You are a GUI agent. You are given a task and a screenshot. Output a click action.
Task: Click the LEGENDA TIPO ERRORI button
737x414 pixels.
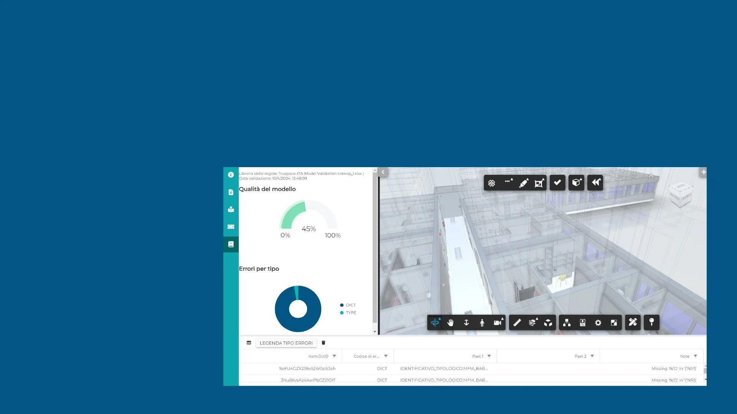point(286,343)
